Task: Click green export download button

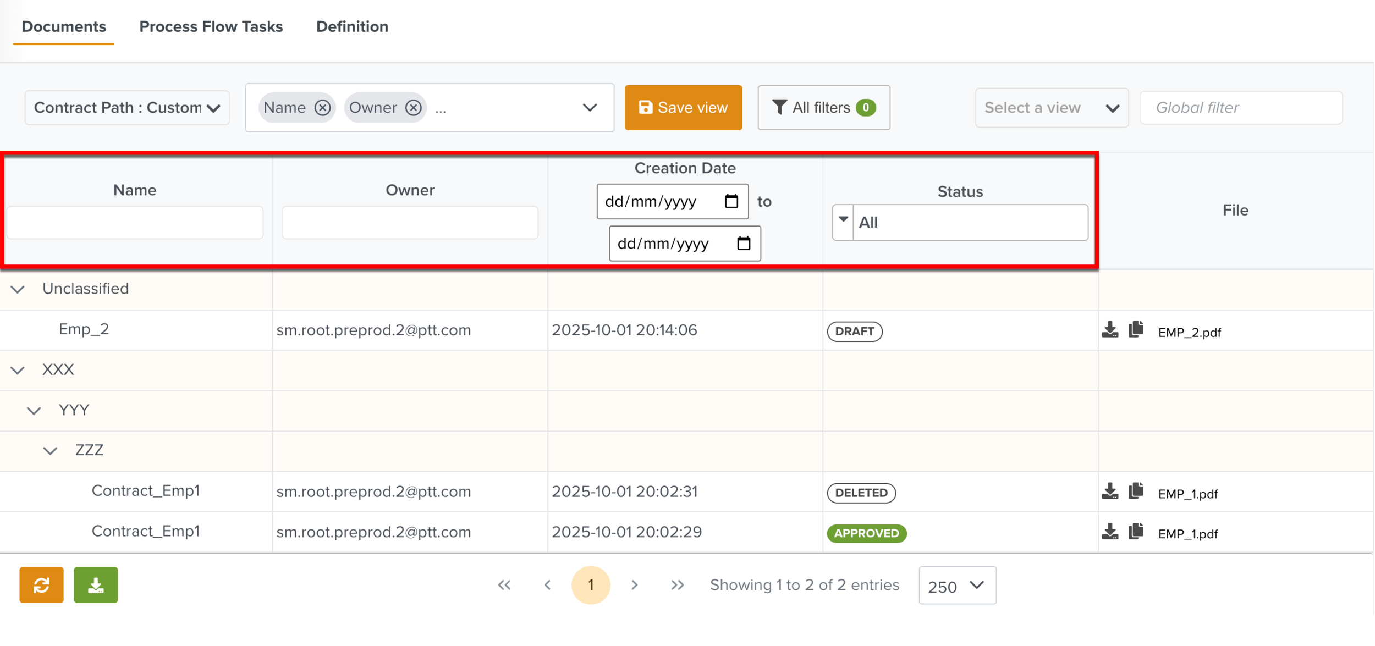Action: 96,586
